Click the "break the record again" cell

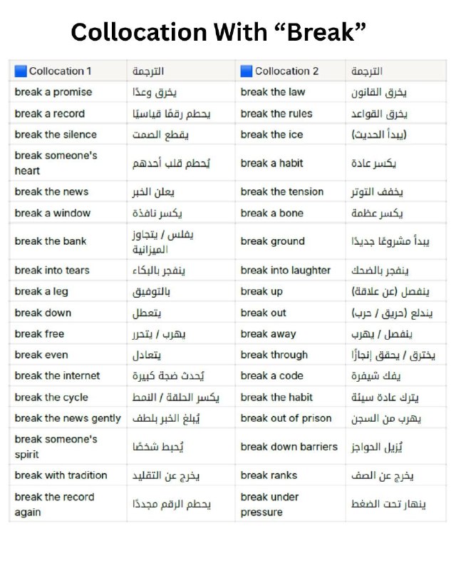(68, 504)
